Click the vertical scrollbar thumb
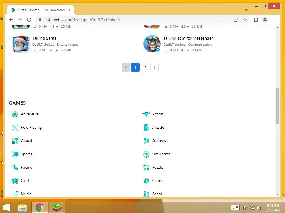 (x=277, y=106)
